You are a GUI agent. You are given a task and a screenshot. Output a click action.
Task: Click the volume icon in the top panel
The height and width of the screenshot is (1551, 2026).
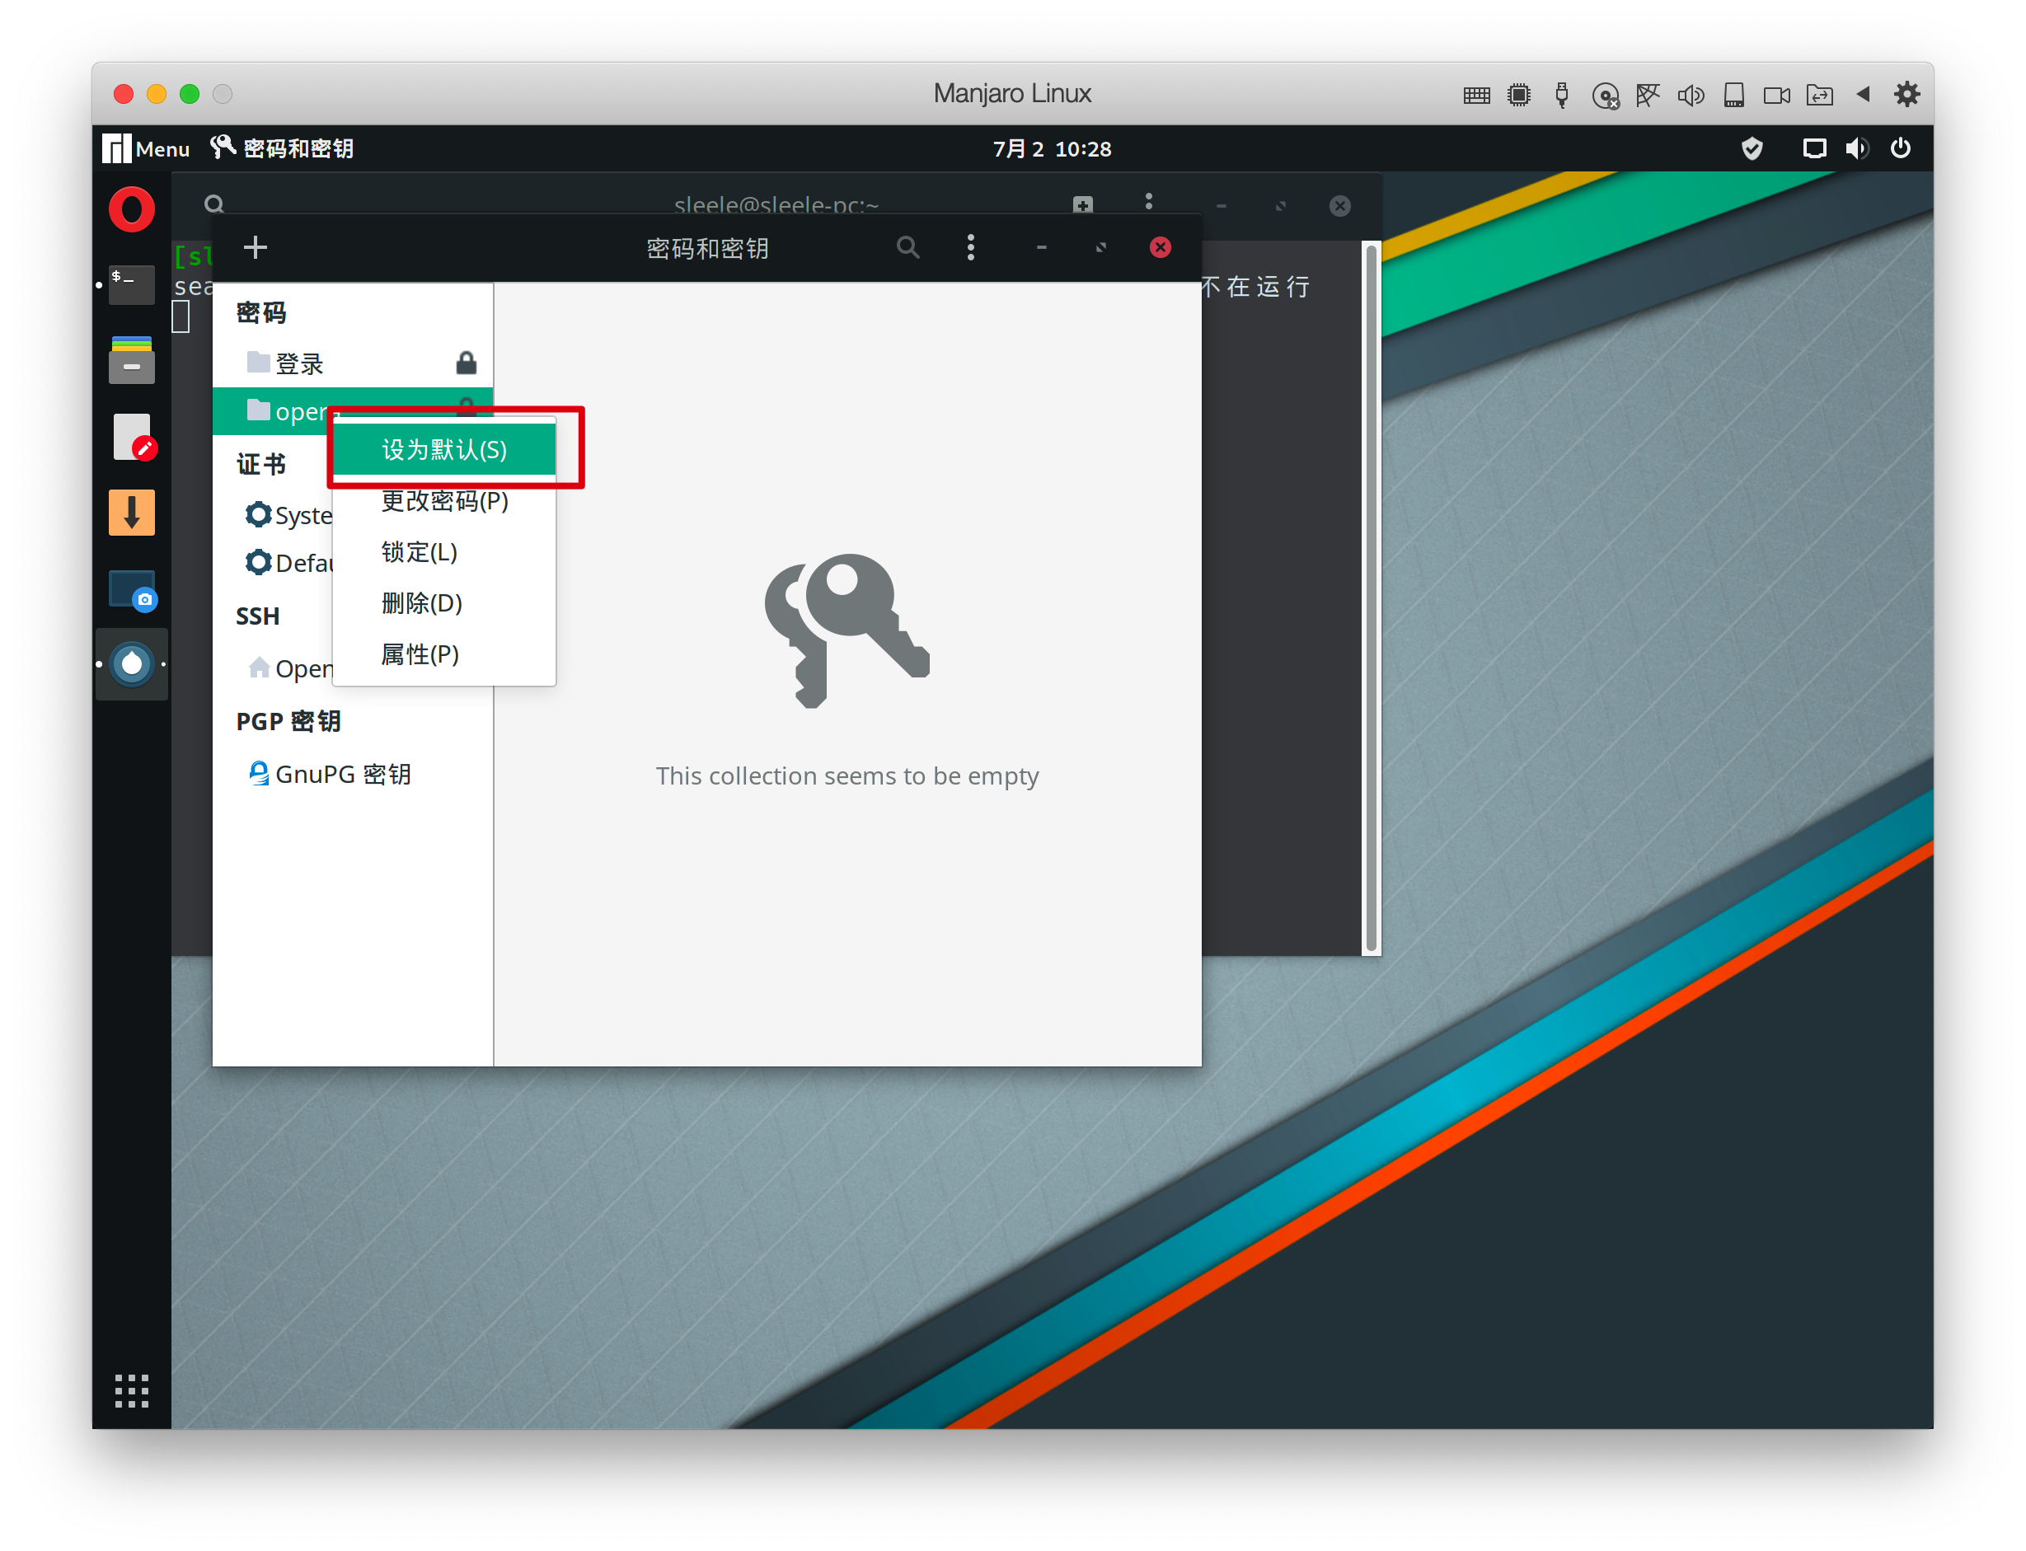1856,148
